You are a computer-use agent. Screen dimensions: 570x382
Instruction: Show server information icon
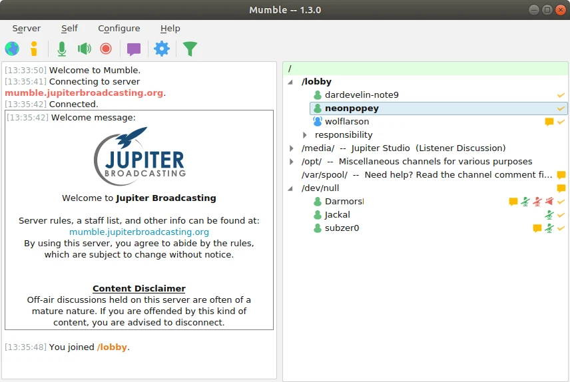click(x=34, y=49)
